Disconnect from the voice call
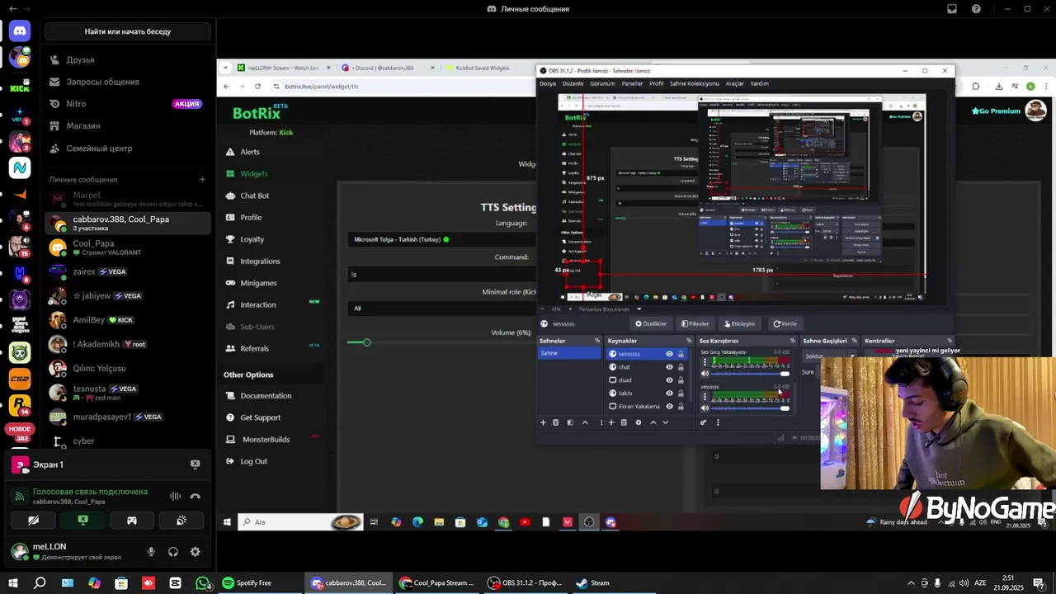This screenshot has height=594, width=1056. pyautogui.click(x=196, y=496)
